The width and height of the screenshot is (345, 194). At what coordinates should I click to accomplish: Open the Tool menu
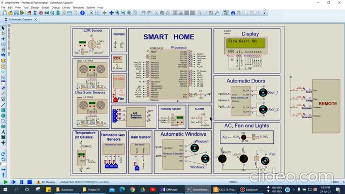pos(26,8)
